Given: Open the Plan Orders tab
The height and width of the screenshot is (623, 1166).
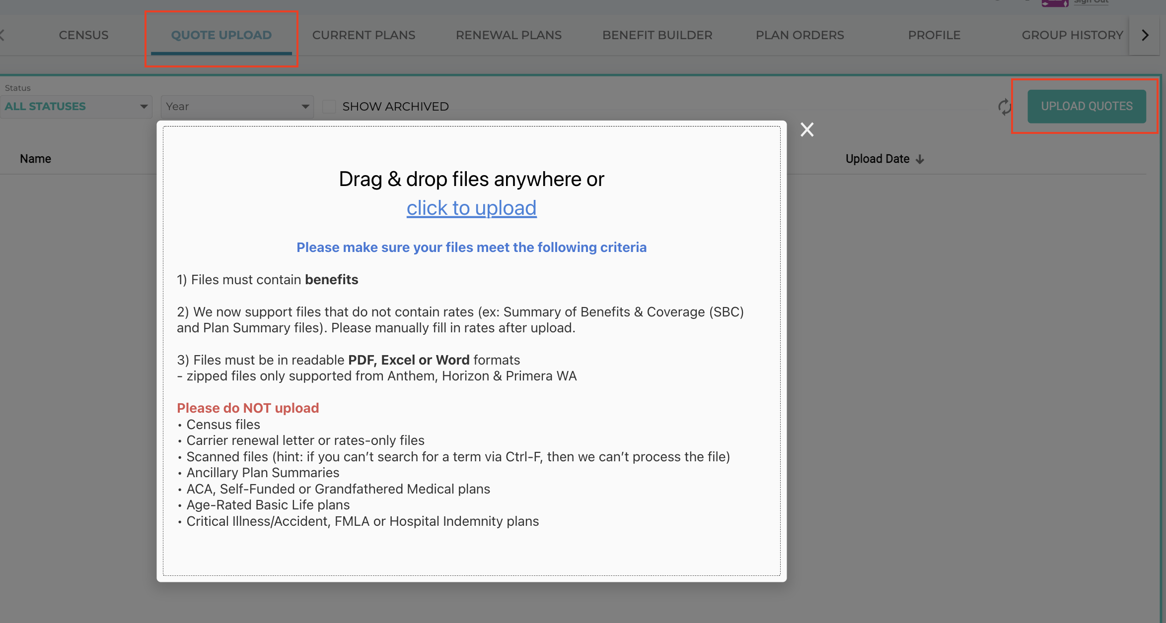Looking at the screenshot, I should 800,35.
